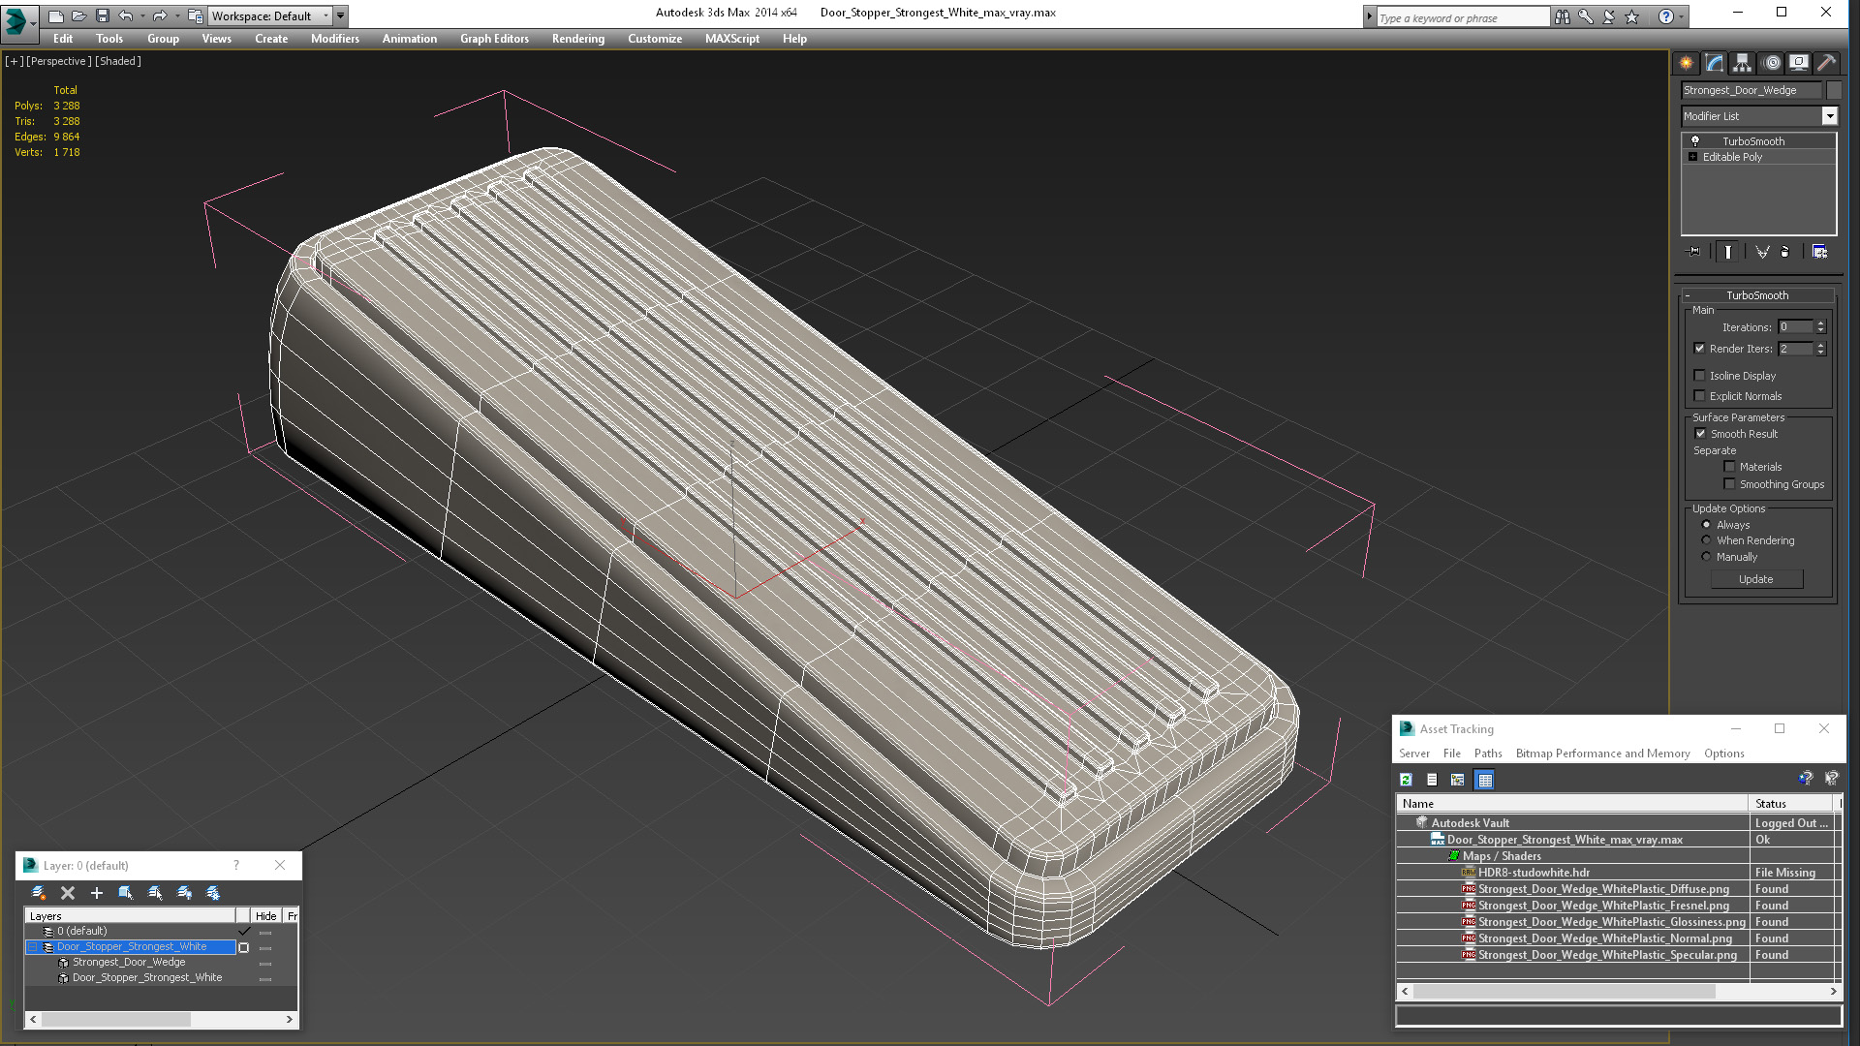Expand Editable Poly in modifier stack

point(1692,157)
